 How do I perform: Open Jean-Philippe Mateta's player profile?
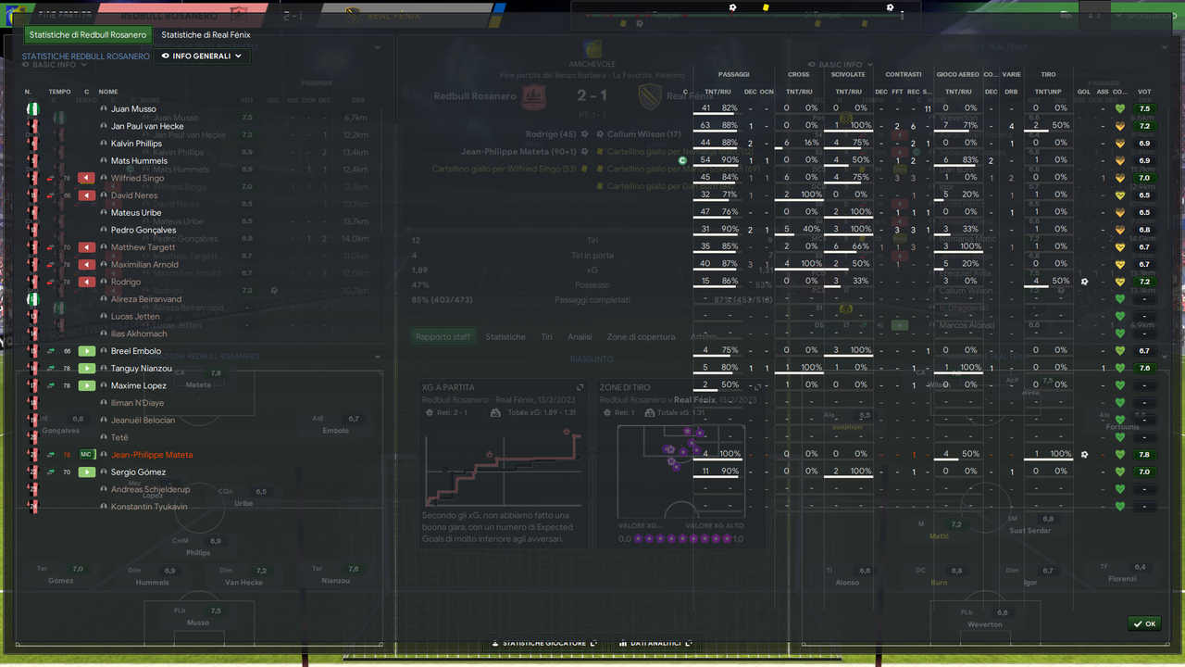click(152, 455)
